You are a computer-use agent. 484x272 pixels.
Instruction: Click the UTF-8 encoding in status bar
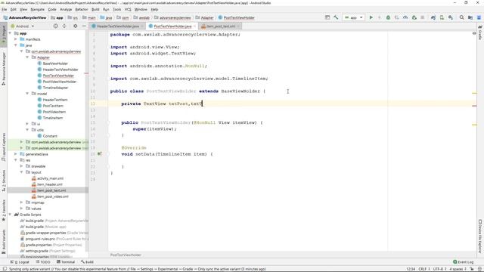pos(439,269)
